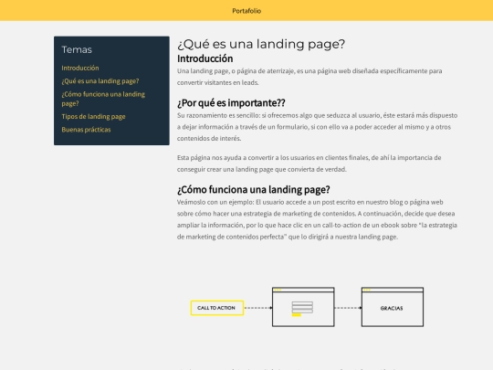Click the 'Introducción' section heading in the article
The image size is (493, 370).
(x=205, y=58)
